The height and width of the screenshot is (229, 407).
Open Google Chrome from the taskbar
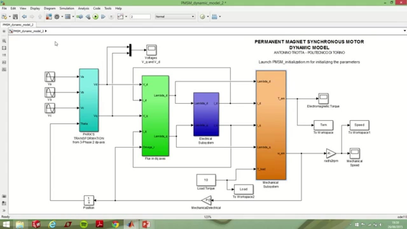point(115,224)
